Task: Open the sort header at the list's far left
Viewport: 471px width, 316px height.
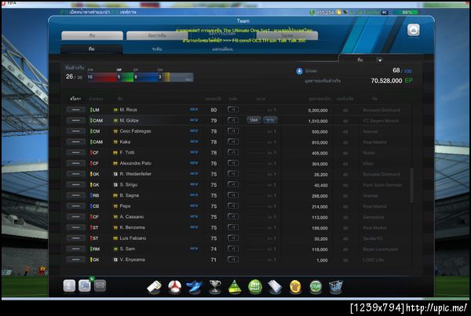Action: (75, 99)
